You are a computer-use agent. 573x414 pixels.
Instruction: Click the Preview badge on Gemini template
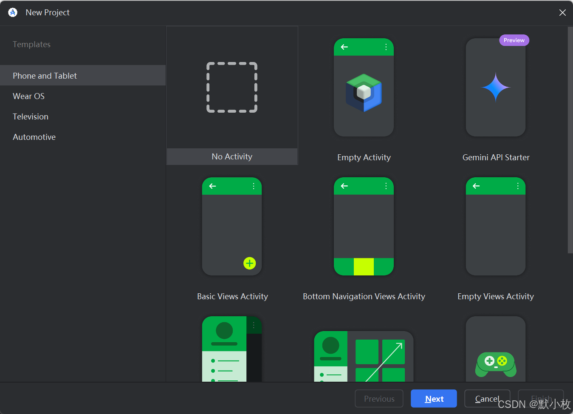coord(514,40)
